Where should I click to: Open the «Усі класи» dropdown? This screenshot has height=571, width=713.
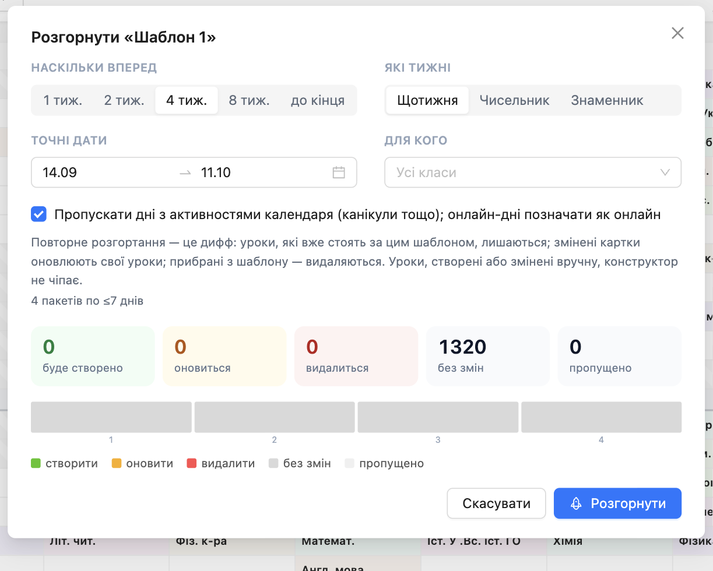(x=533, y=172)
